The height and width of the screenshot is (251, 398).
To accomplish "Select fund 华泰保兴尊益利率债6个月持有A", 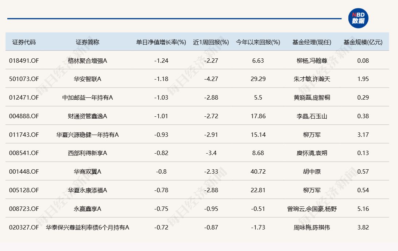I will click(x=88, y=228).
